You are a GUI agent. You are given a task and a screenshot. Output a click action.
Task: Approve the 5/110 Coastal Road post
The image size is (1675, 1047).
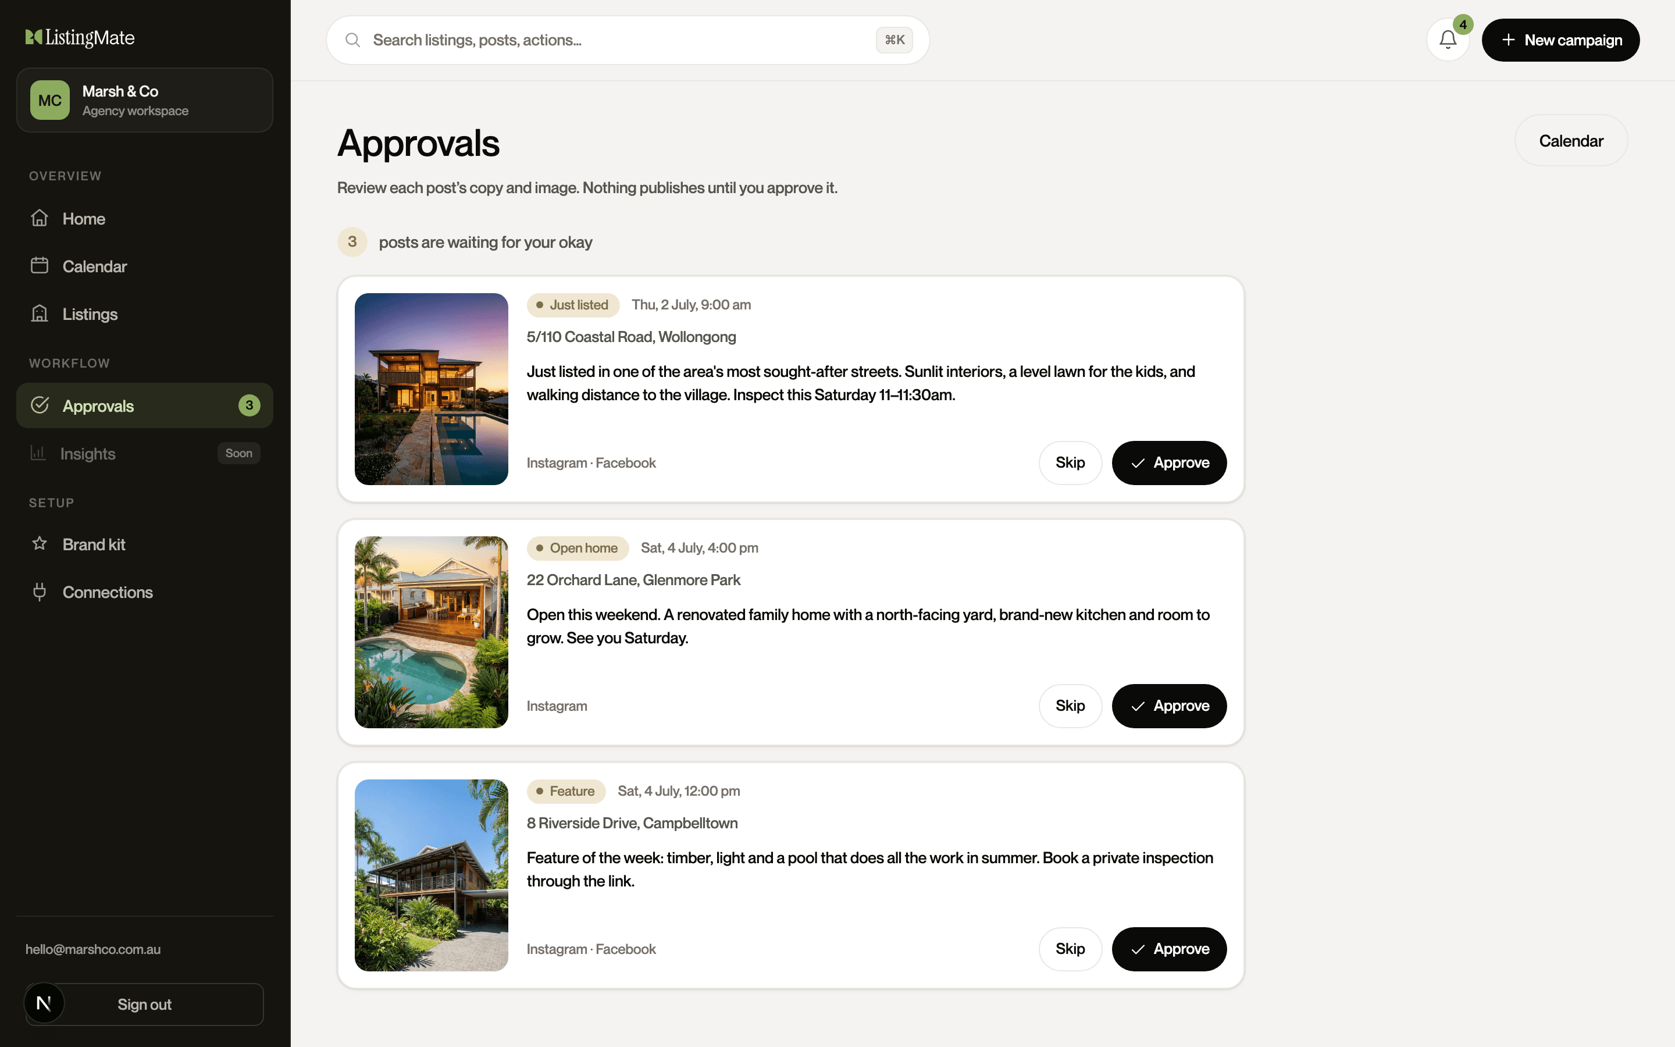pos(1169,462)
